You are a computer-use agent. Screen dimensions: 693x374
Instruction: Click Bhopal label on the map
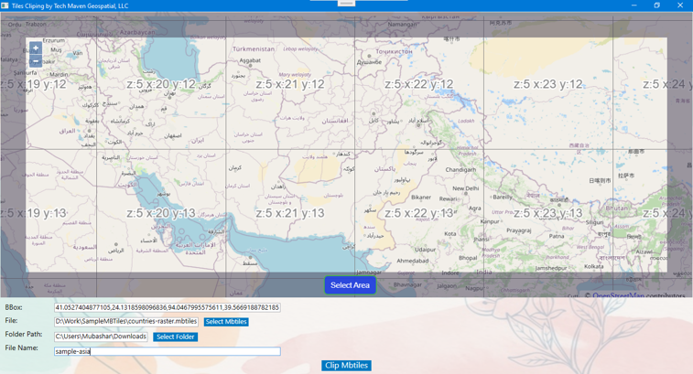pyautogui.click(x=468, y=258)
